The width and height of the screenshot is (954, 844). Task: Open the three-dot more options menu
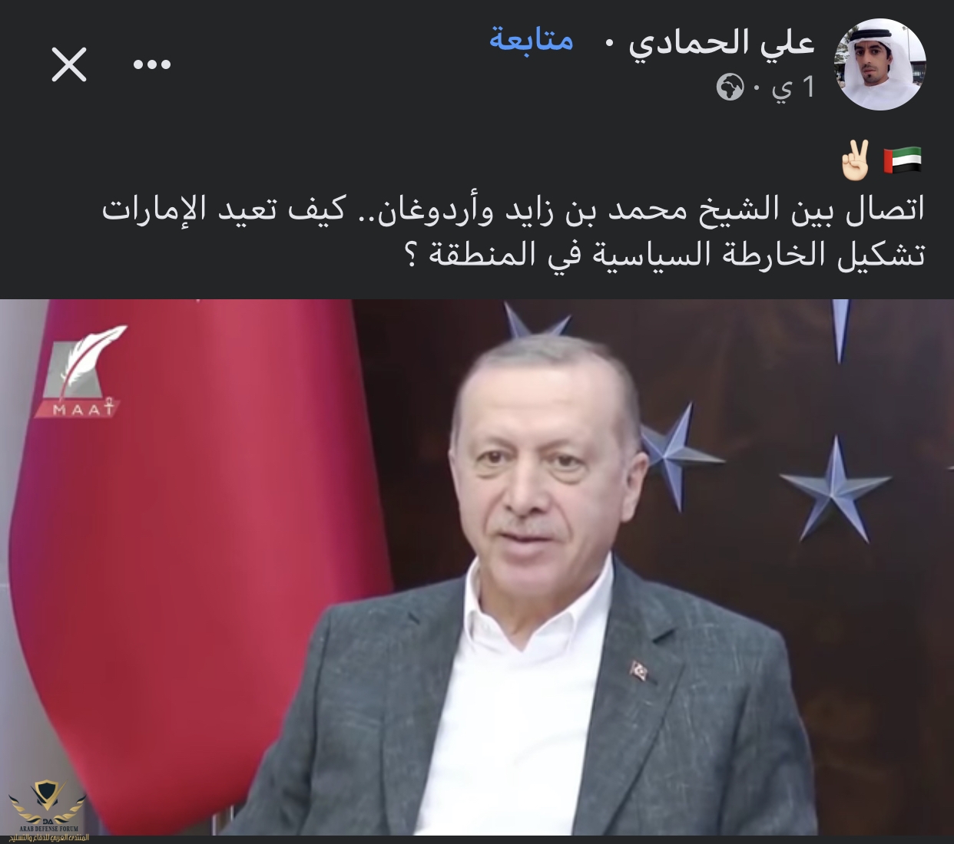pos(152,65)
